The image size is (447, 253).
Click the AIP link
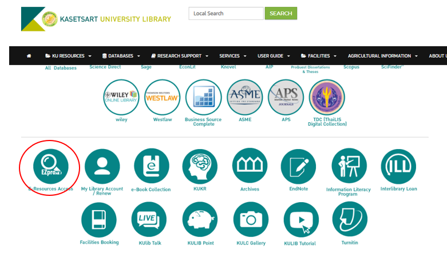[x=270, y=67]
